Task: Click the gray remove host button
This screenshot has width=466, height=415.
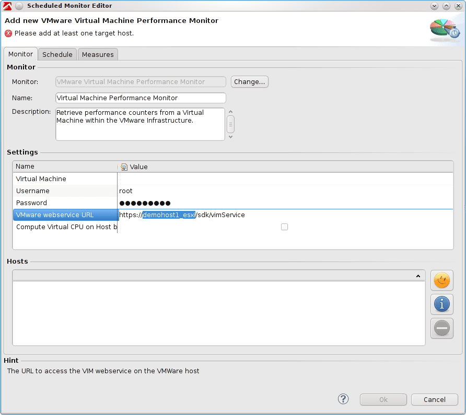Action: pos(441,328)
